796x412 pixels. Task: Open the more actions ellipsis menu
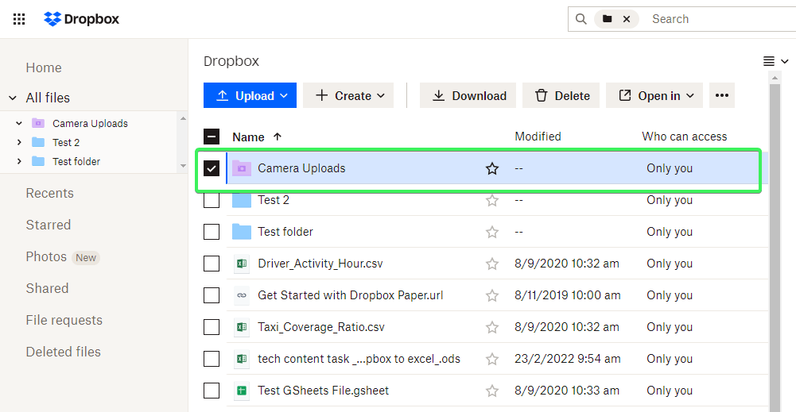coord(722,95)
